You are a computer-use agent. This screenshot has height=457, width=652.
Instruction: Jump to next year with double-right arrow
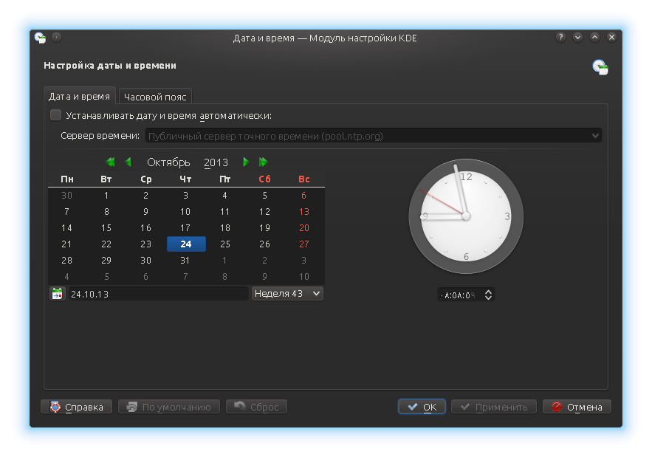[x=263, y=162]
